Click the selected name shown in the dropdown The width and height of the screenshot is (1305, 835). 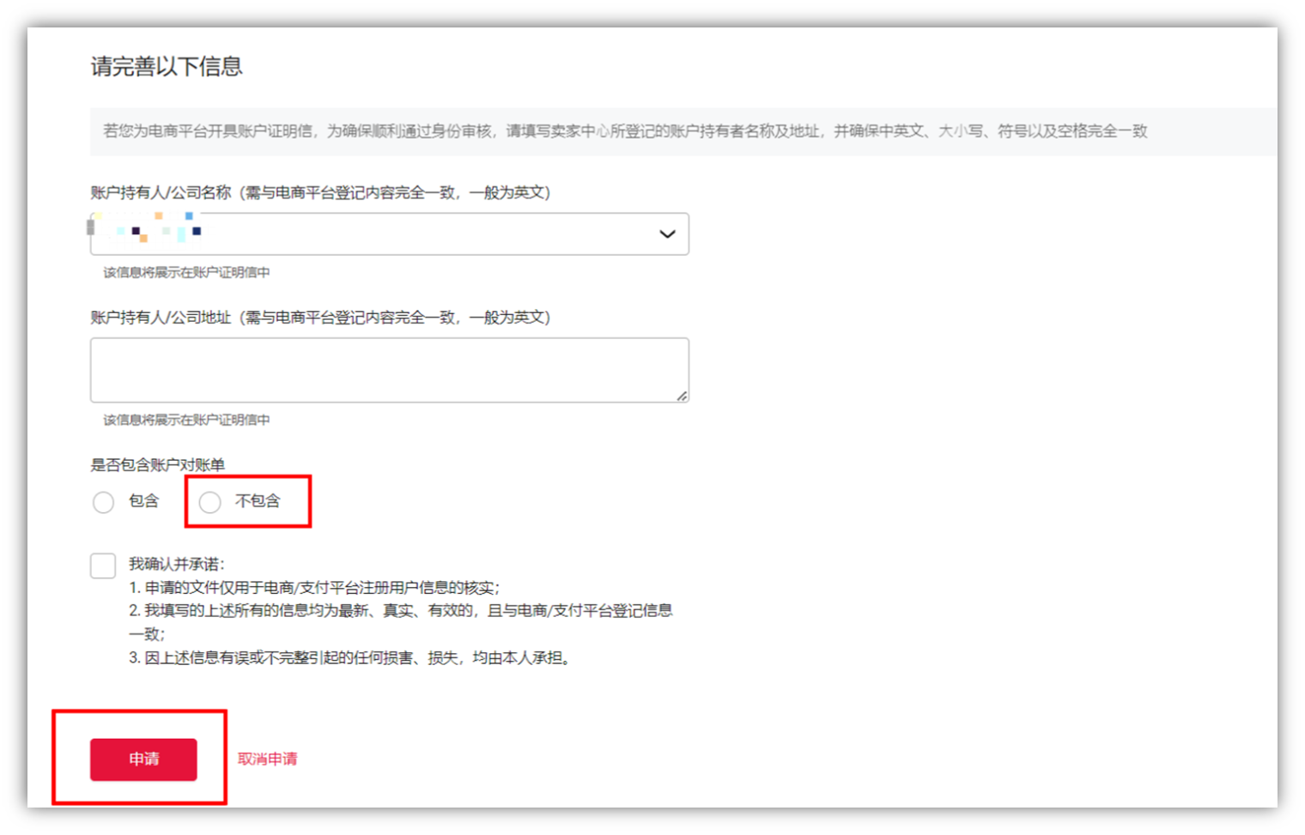pyautogui.click(x=146, y=229)
